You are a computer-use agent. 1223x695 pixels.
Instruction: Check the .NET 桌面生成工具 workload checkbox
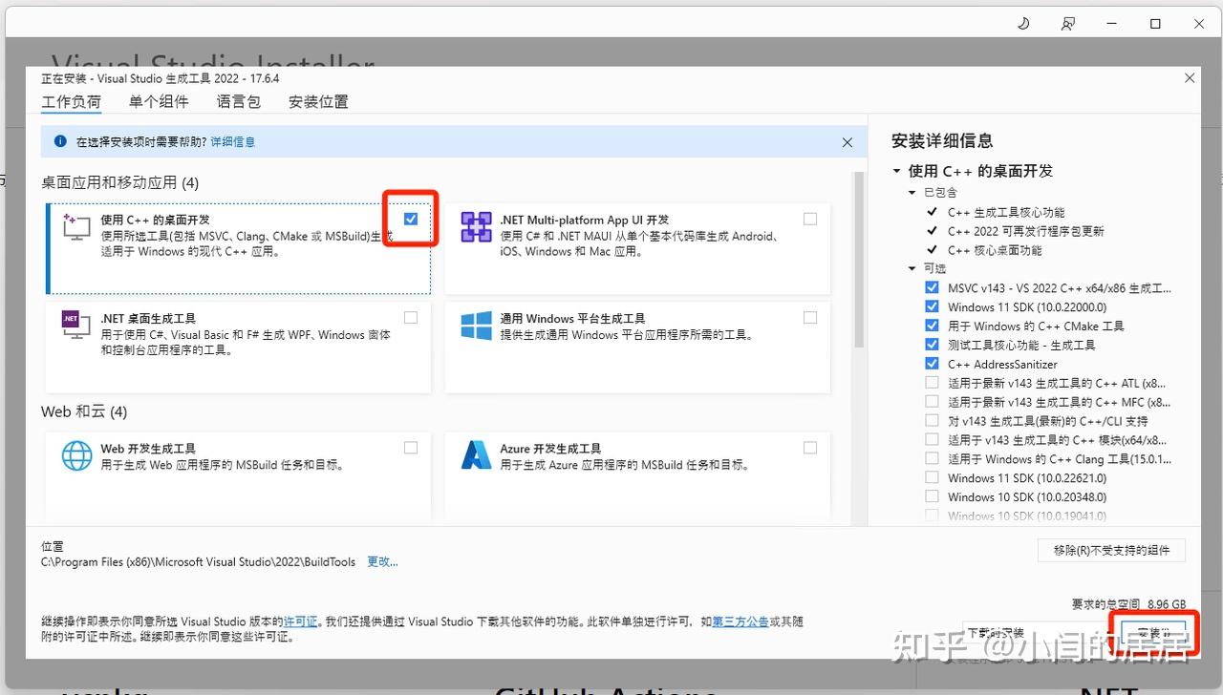click(411, 317)
